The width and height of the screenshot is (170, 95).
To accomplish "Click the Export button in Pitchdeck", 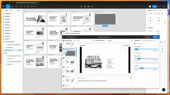I will [156, 37].
